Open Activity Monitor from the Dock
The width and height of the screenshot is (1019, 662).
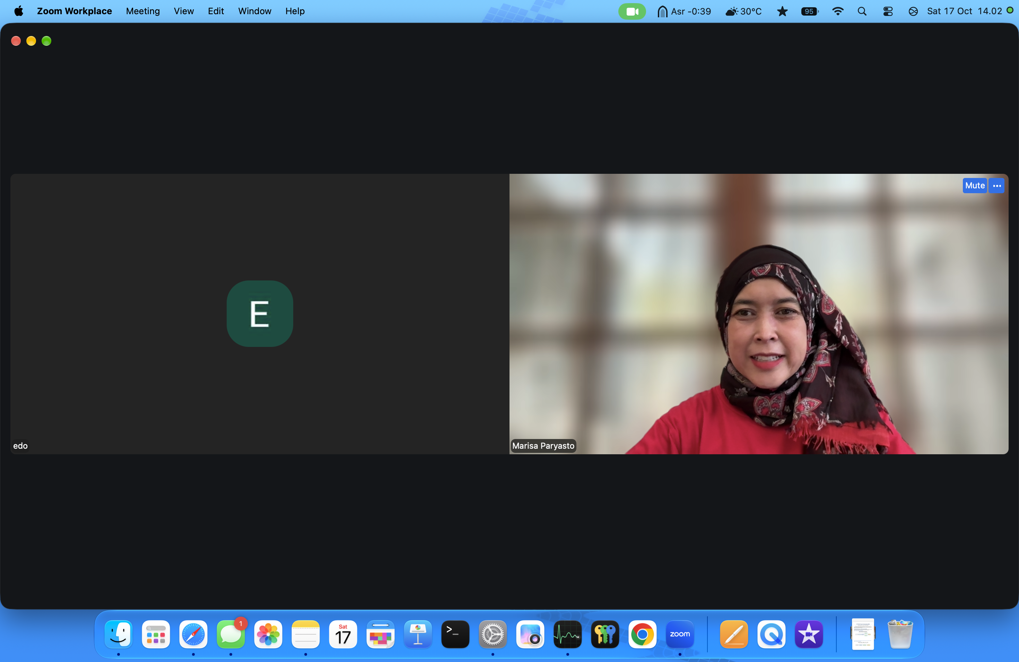pyautogui.click(x=568, y=634)
